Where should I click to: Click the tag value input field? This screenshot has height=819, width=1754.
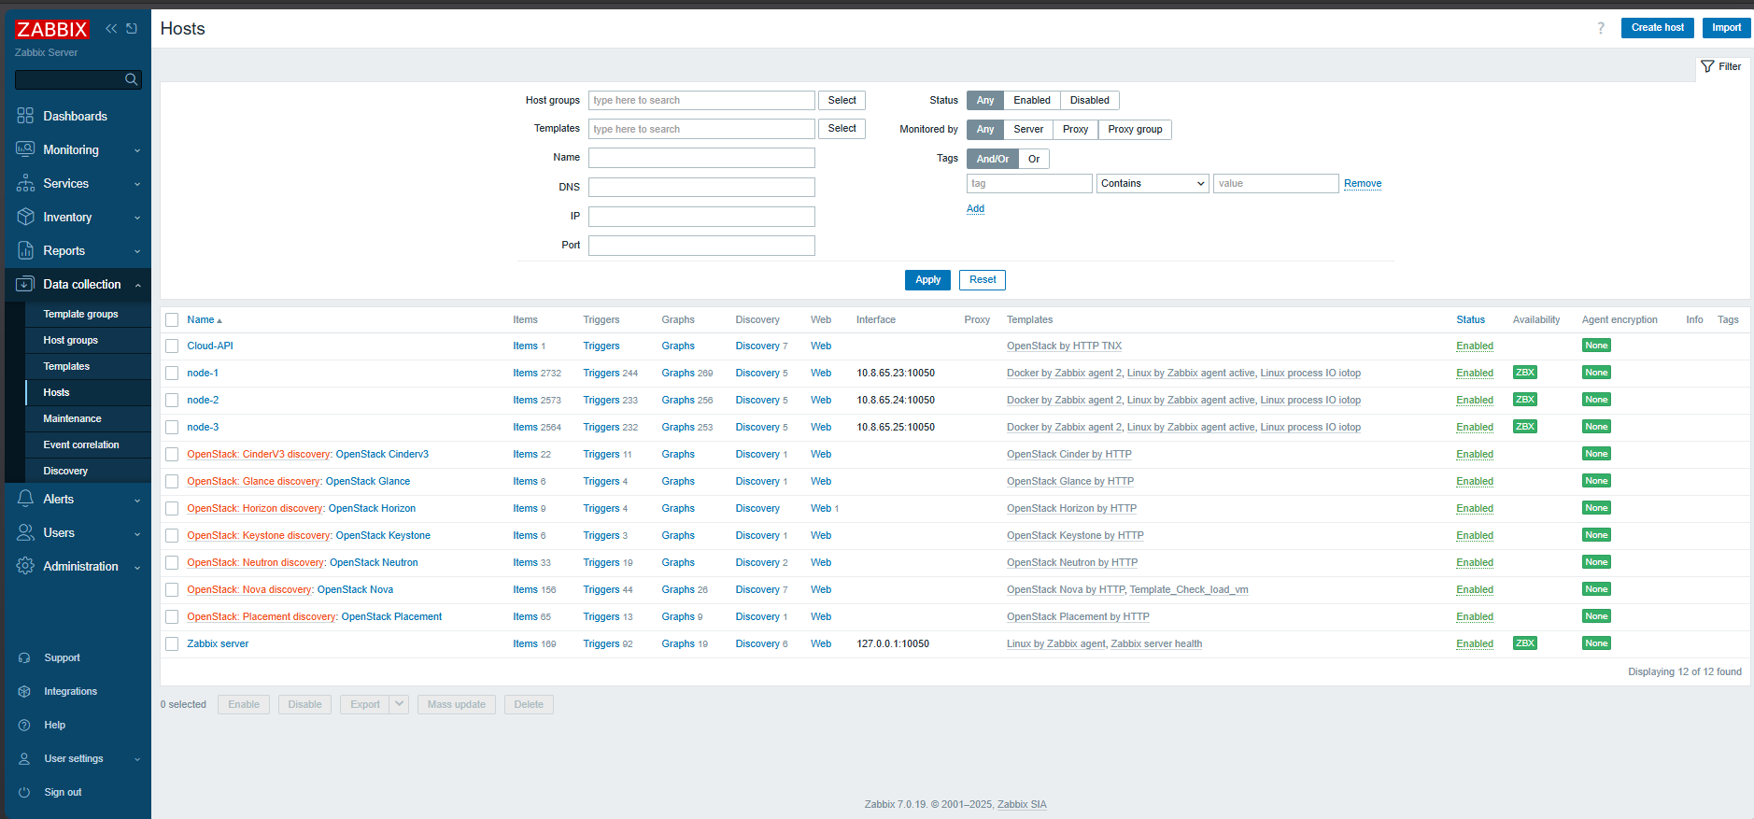pyautogui.click(x=1276, y=184)
